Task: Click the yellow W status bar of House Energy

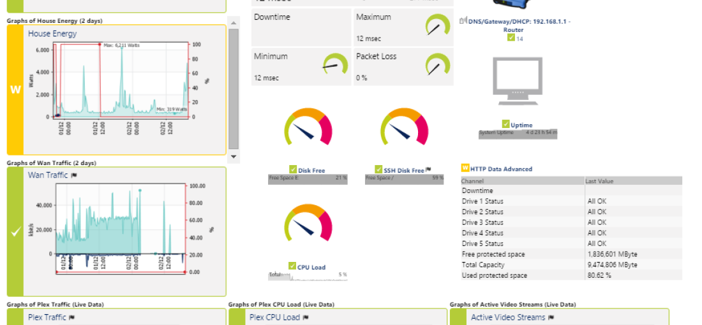Action: (x=16, y=90)
